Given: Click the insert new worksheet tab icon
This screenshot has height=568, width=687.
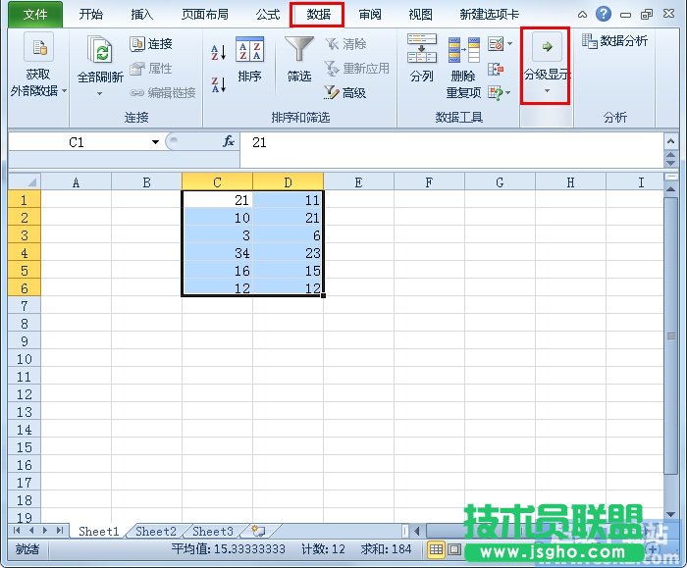Looking at the screenshot, I should (x=258, y=531).
